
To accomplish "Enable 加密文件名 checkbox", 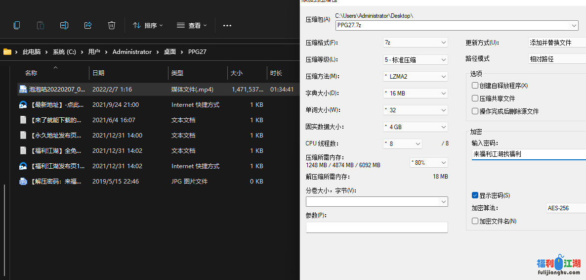I will 475,221.
